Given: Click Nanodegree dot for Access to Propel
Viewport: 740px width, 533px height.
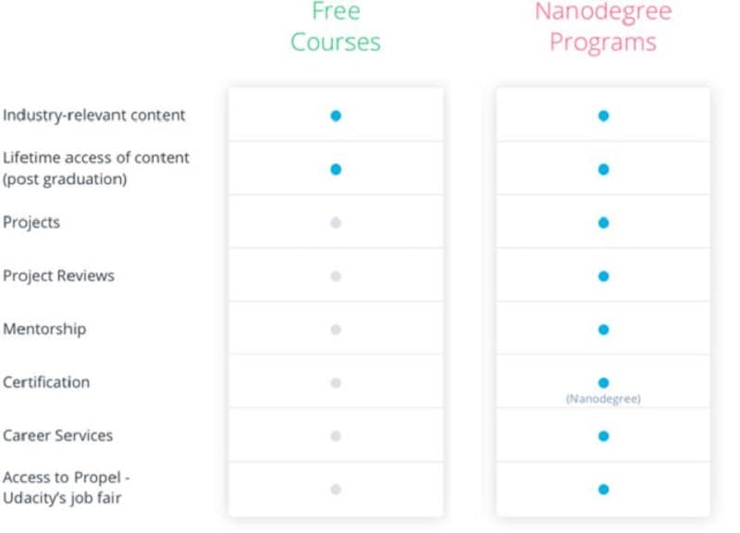Looking at the screenshot, I should coord(603,490).
